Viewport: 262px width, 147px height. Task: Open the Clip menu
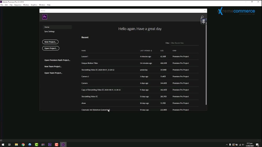11,5
